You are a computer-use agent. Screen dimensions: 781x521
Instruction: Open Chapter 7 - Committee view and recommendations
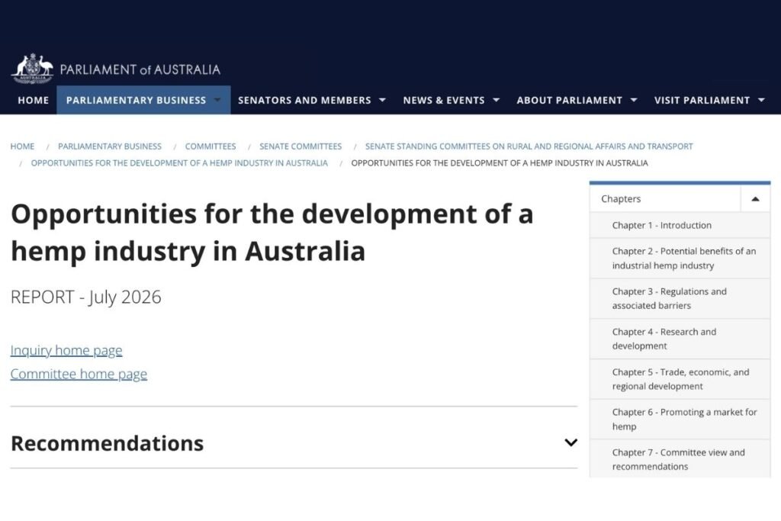click(x=680, y=458)
